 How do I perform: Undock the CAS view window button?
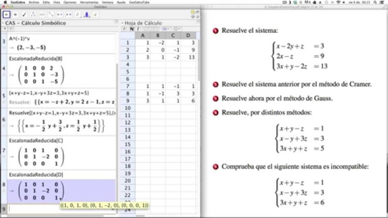tap(116, 22)
